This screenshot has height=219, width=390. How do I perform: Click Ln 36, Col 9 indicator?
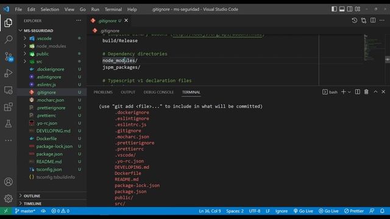pos(210,211)
